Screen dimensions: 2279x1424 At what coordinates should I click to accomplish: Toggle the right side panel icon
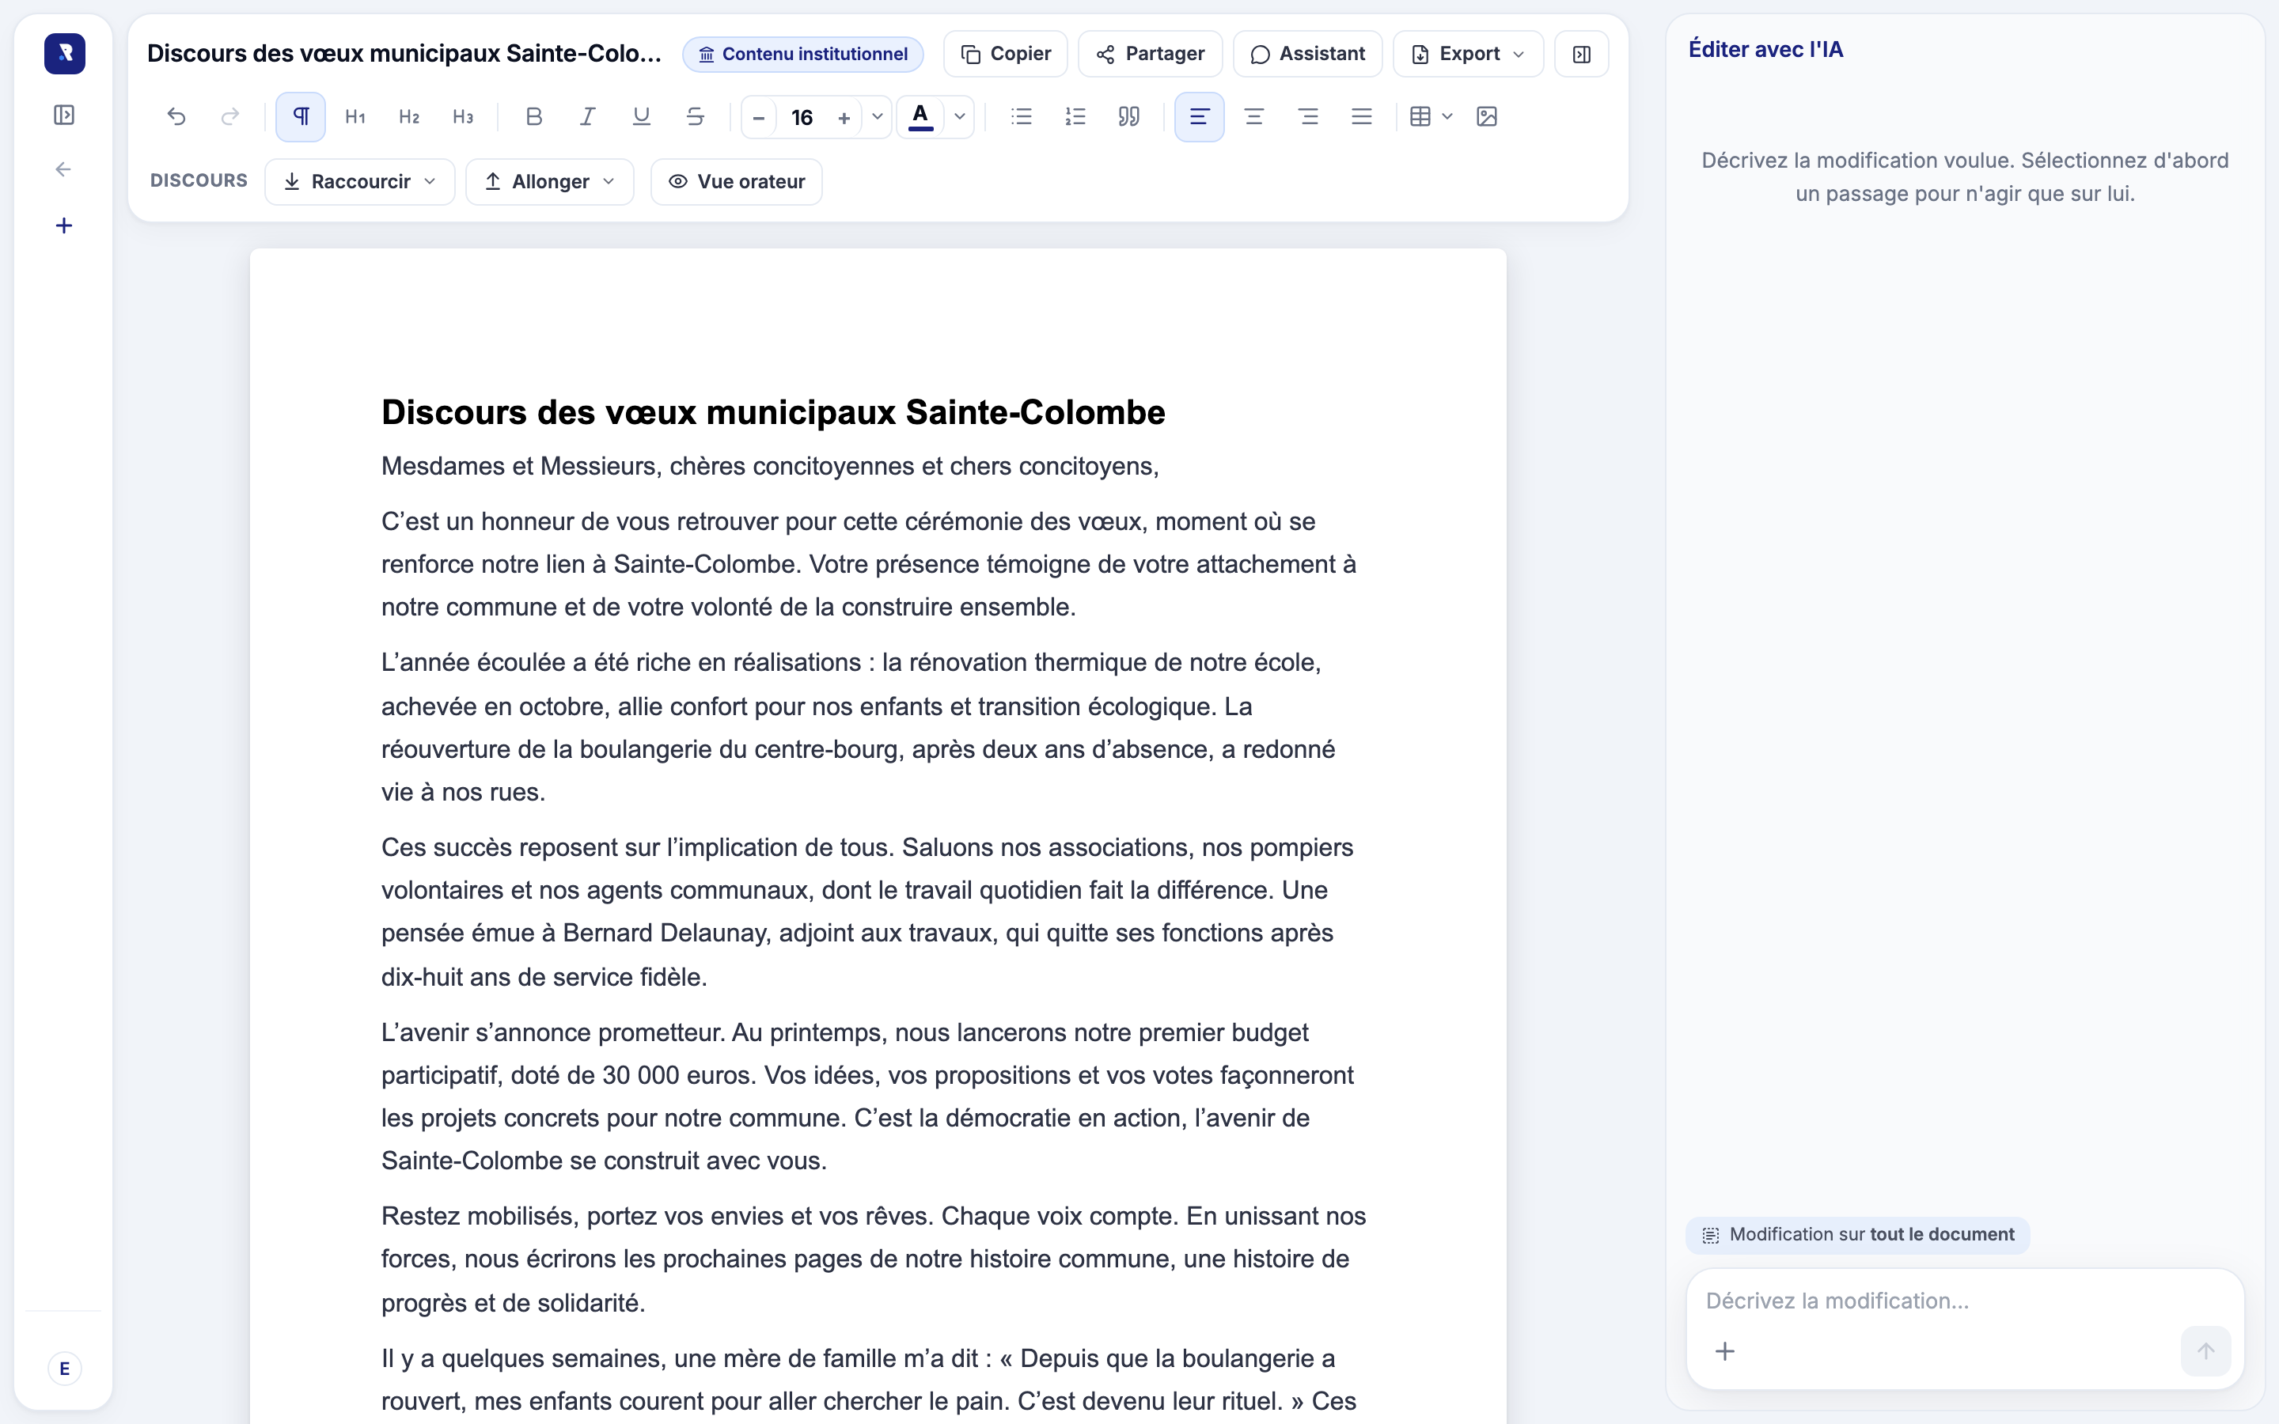[x=1582, y=54]
